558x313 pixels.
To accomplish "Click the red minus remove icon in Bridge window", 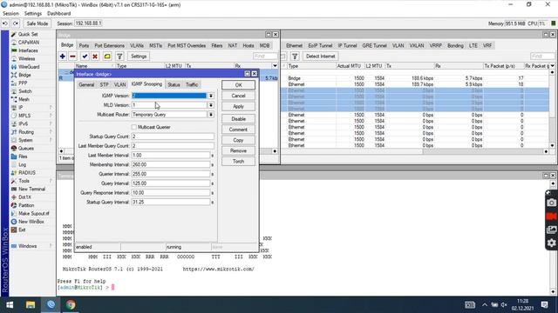I will pos(73,56).
